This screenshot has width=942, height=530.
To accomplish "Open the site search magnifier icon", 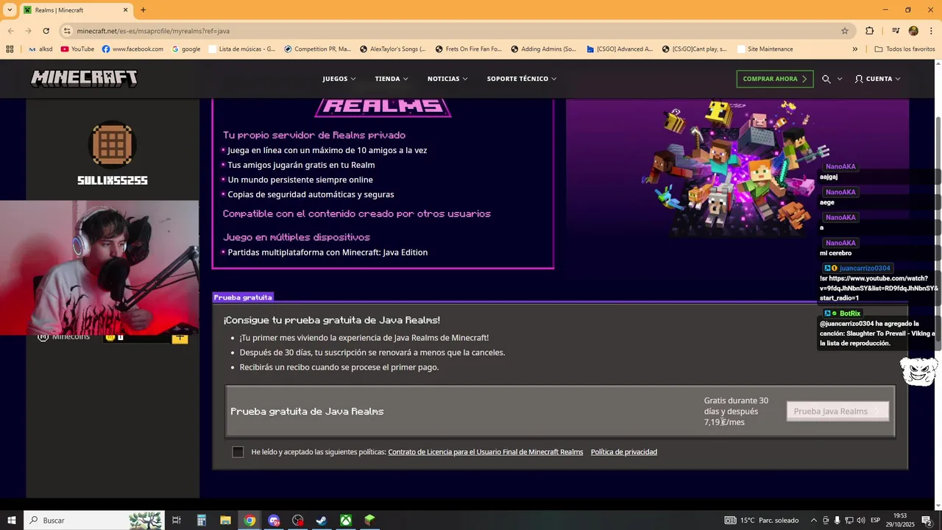I will [826, 79].
